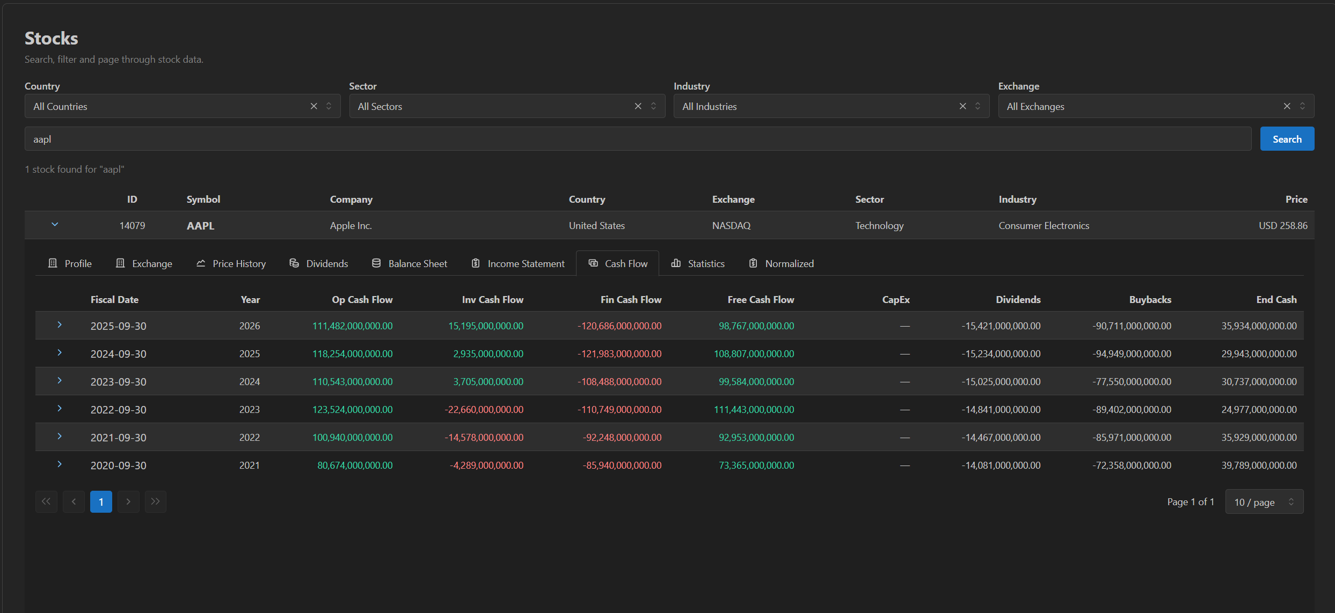Open the Exchange filter dropdown
This screenshot has height=613, width=1335.
1156,106
